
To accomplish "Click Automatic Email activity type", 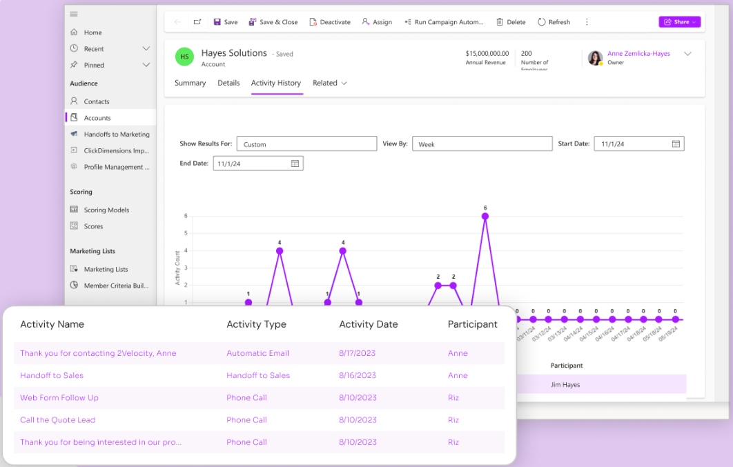I will point(257,353).
